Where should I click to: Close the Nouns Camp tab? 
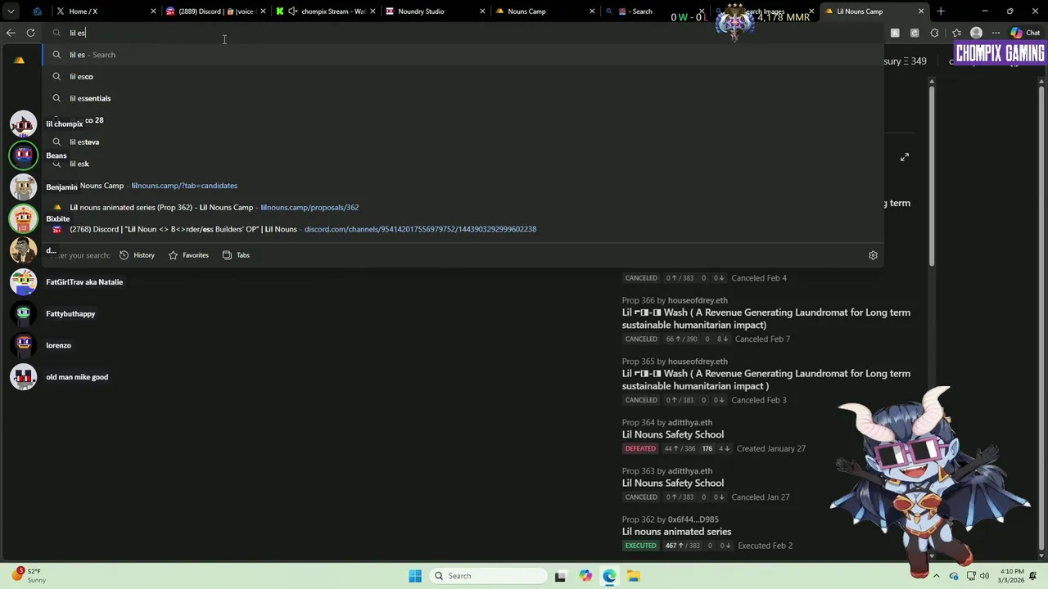(x=592, y=11)
